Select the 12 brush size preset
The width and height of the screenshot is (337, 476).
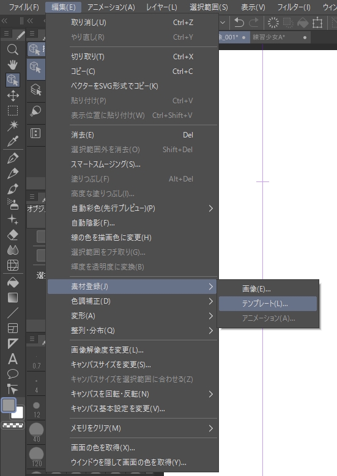click(37, 409)
